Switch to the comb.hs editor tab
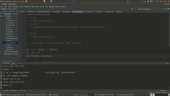The image size is (170, 96). point(56,11)
